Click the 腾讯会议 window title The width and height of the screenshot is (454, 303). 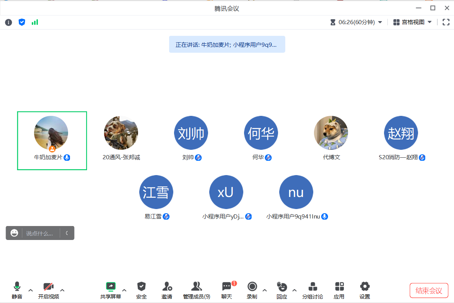[227, 8]
